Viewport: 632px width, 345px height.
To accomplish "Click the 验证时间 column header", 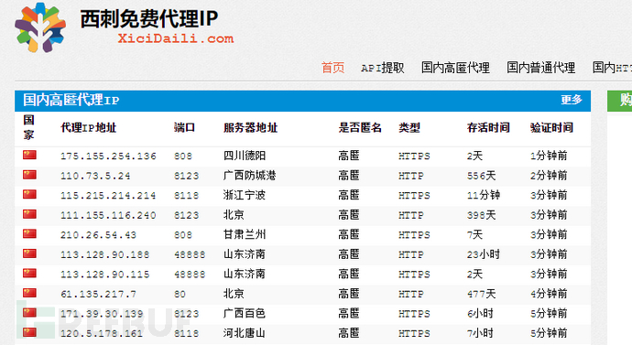I will [x=551, y=127].
